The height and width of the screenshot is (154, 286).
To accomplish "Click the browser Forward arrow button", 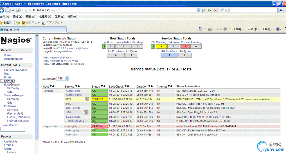I will click(8, 10).
